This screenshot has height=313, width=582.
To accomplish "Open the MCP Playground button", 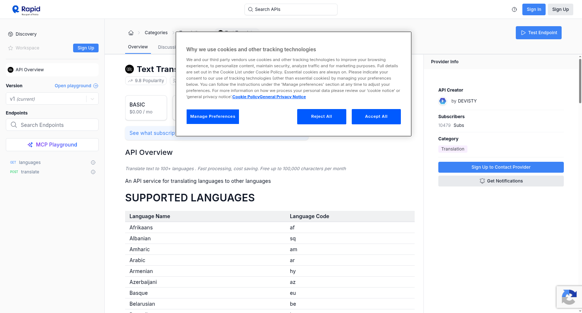I will pyautogui.click(x=52, y=145).
